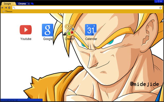This screenshot has width=164, height=102.
Task: Focus the address bar input field
Action: click(x=87, y=8)
